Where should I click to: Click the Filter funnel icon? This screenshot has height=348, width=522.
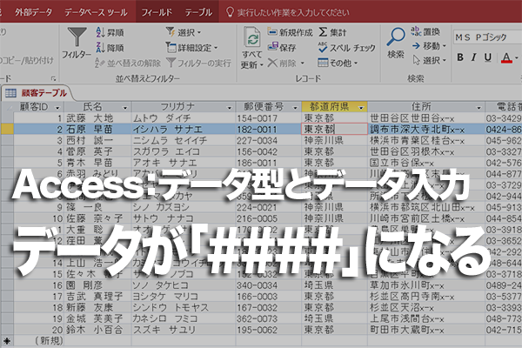click(x=77, y=37)
